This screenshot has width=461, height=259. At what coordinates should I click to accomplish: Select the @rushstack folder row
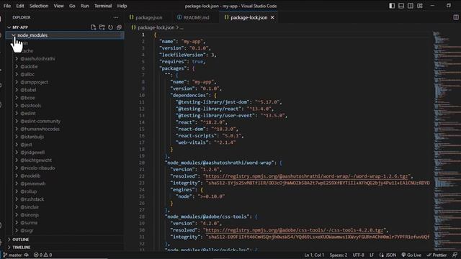click(x=65, y=199)
